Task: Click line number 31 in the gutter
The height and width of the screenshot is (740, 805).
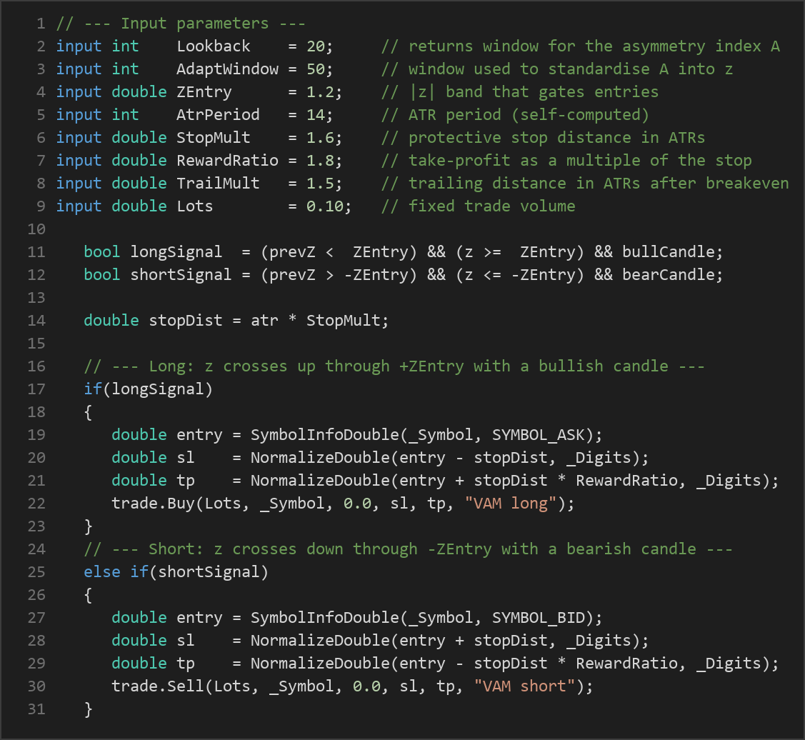Action: [36, 709]
